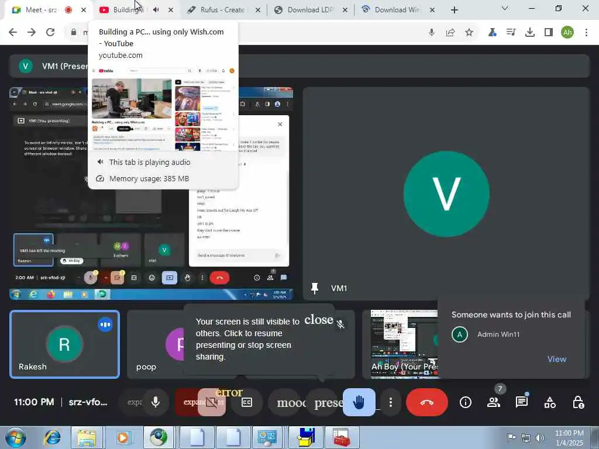Viewport: 599px width, 449px height.
Task: Toggle microphone in Meet controls
Action: coord(156,402)
